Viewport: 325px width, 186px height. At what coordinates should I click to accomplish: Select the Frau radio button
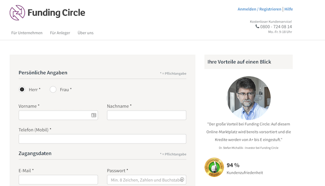[x=53, y=90]
